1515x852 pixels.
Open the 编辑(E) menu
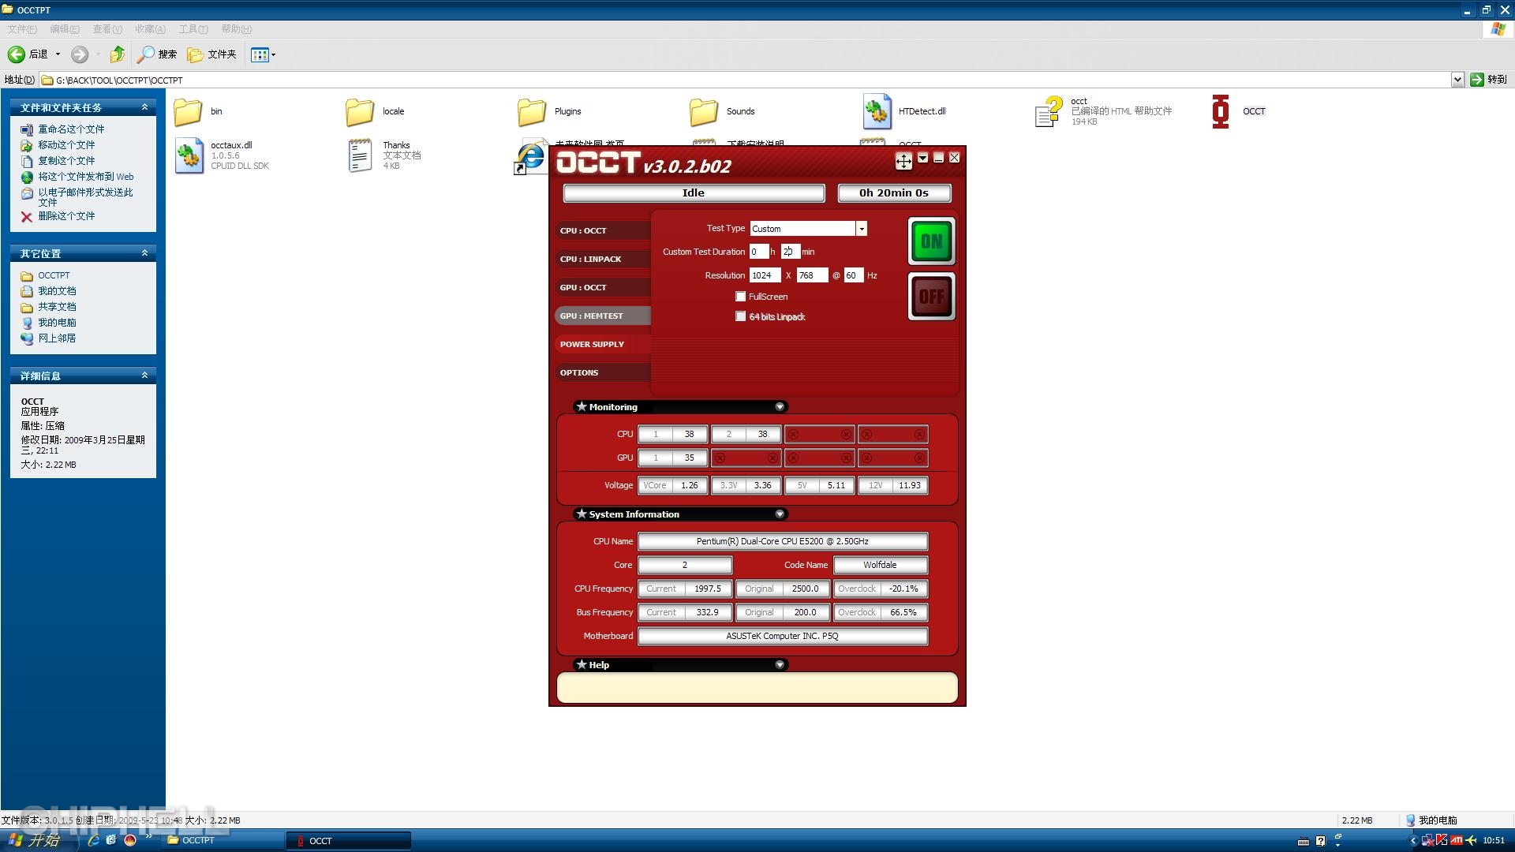point(65,29)
